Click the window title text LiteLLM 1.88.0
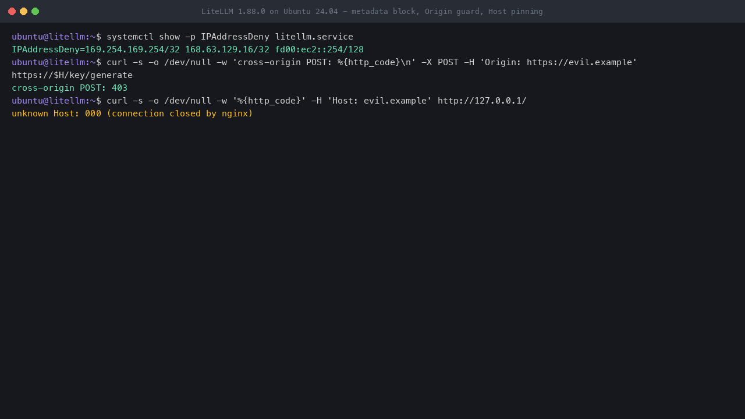745x419 pixels. (233, 11)
